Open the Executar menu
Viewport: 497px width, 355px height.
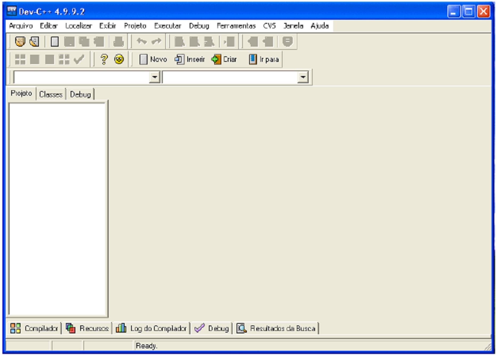pos(168,26)
